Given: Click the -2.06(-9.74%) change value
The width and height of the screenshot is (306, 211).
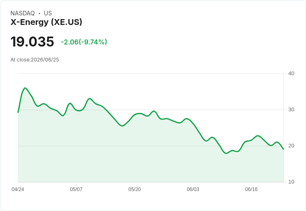Looking at the screenshot, I should [84, 42].
